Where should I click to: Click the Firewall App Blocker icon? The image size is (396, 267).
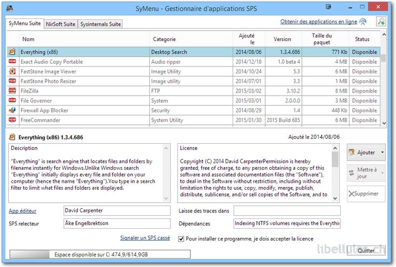pos(12,110)
